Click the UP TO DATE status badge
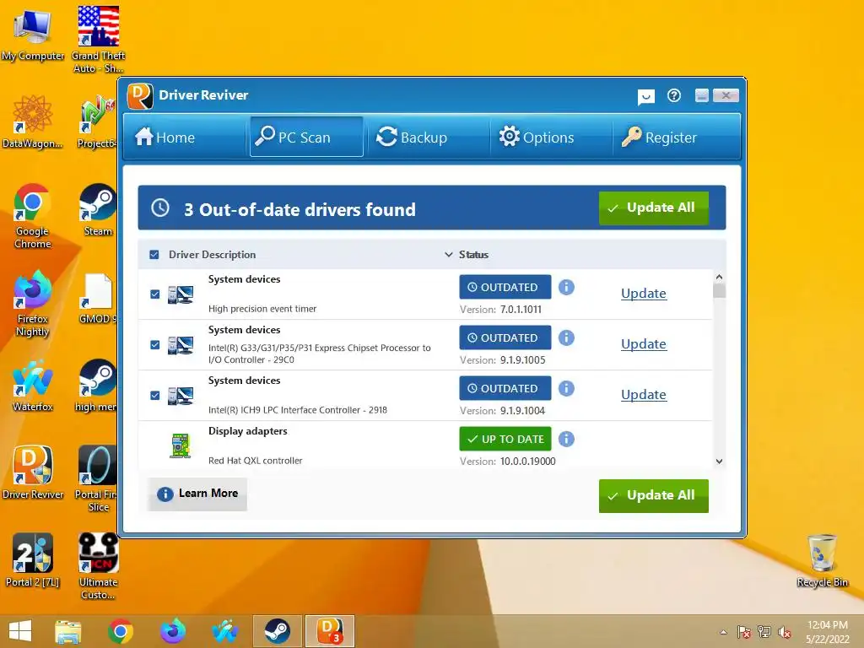The image size is (864, 648). [505, 439]
